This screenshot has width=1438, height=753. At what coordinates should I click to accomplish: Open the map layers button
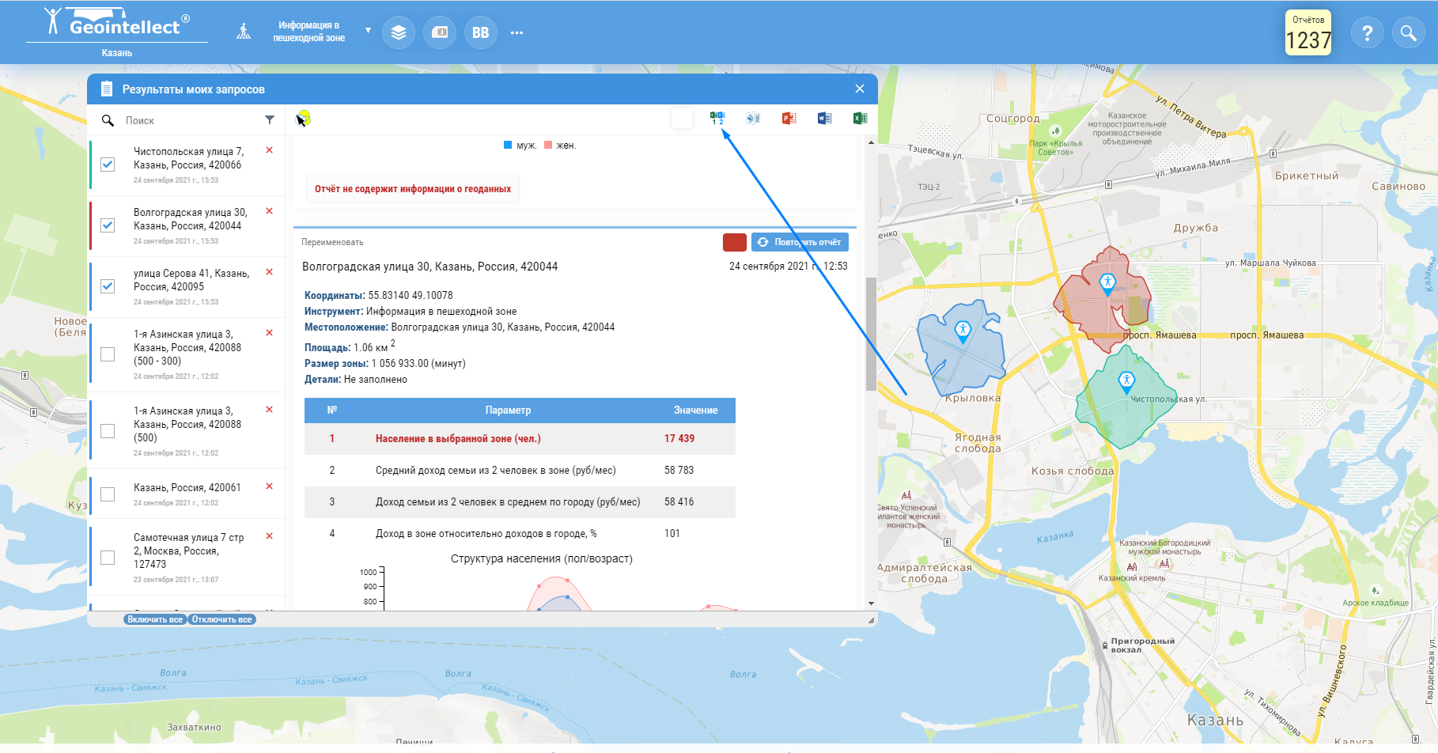pos(399,32)
